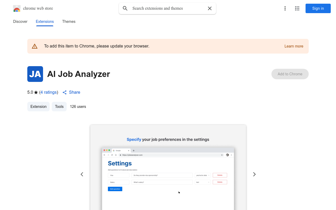Click the Chrome Web Store logo
Screen dimensions: 336x210
point(17,8)
